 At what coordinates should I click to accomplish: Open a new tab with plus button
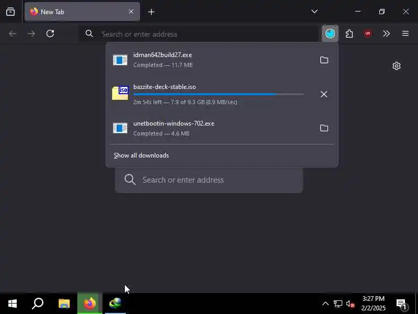point(151,12)
